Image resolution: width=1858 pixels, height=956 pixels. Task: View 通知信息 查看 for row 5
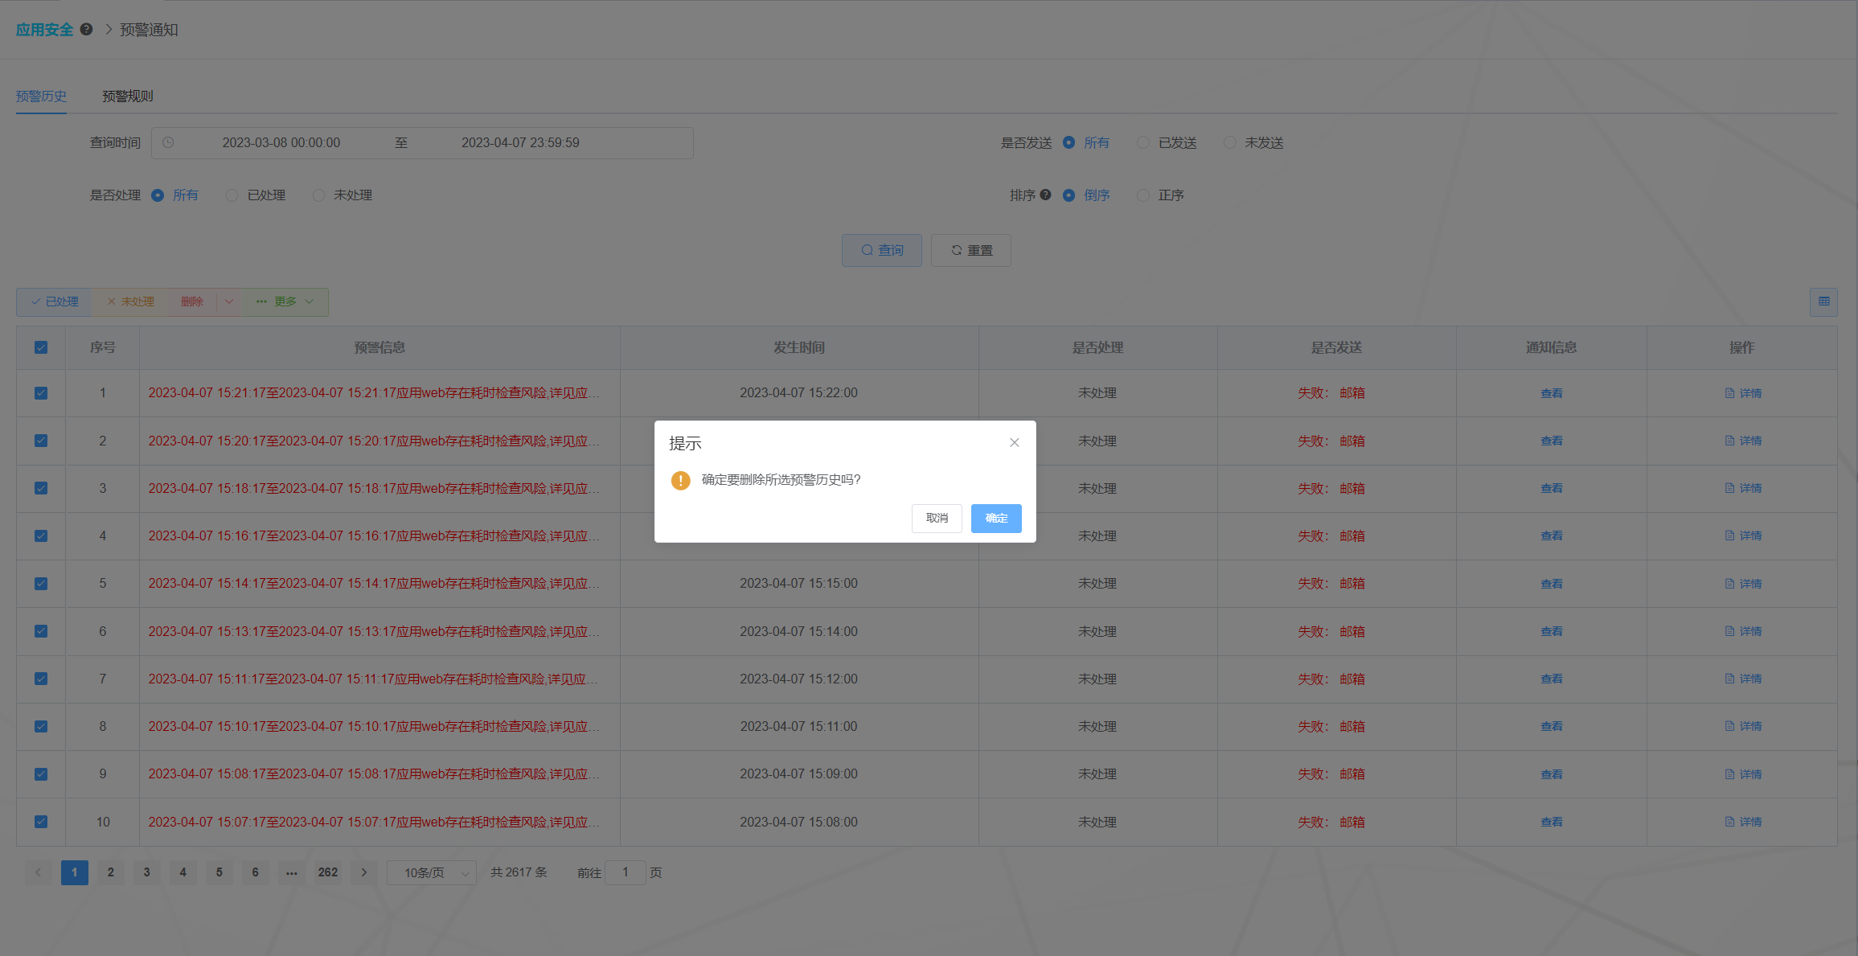(1552, 584)
